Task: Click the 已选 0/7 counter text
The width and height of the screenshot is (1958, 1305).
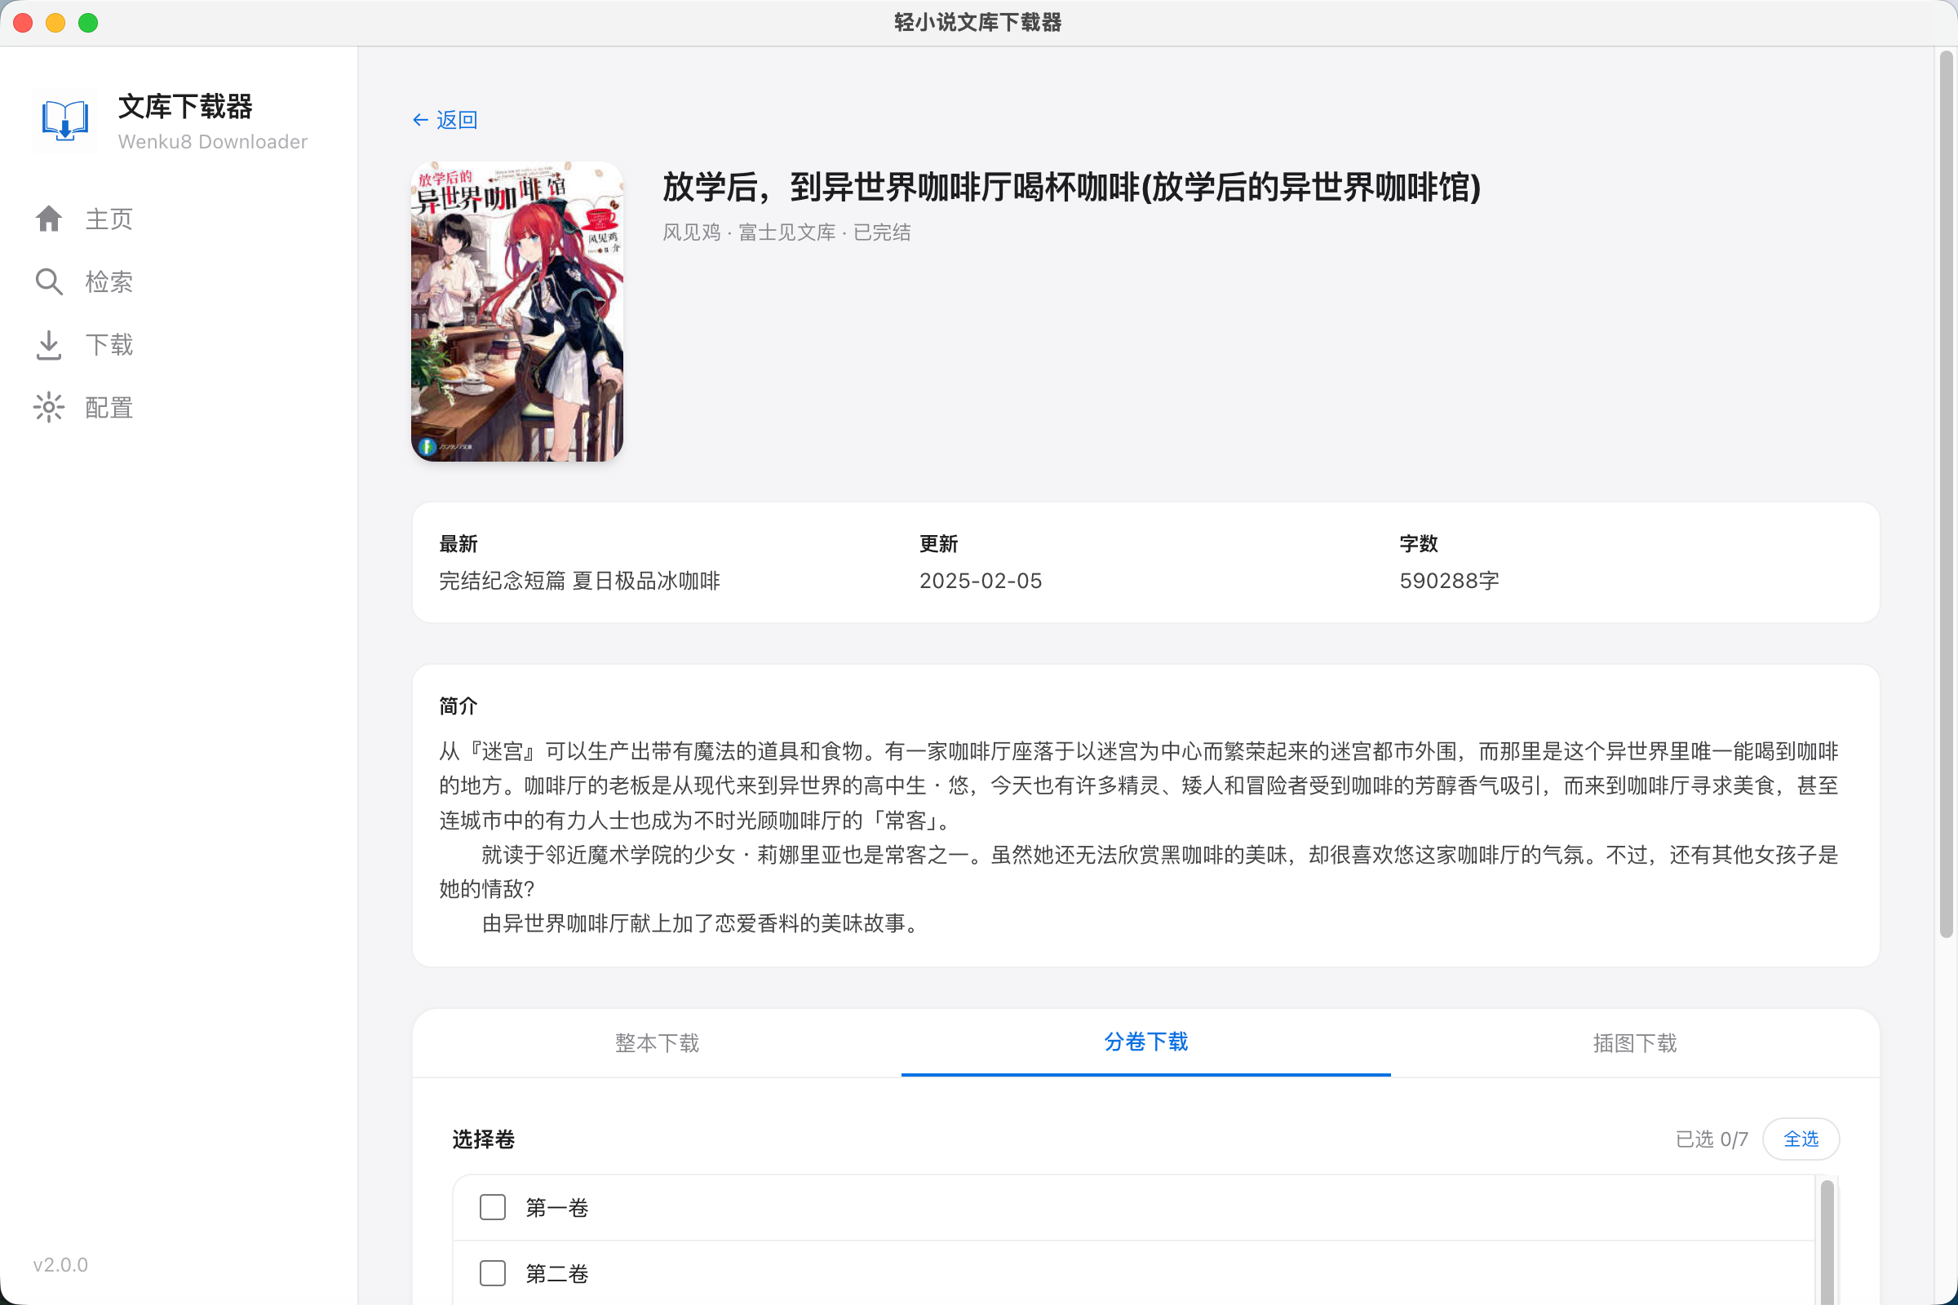Action: [x=1712, y=1139]
